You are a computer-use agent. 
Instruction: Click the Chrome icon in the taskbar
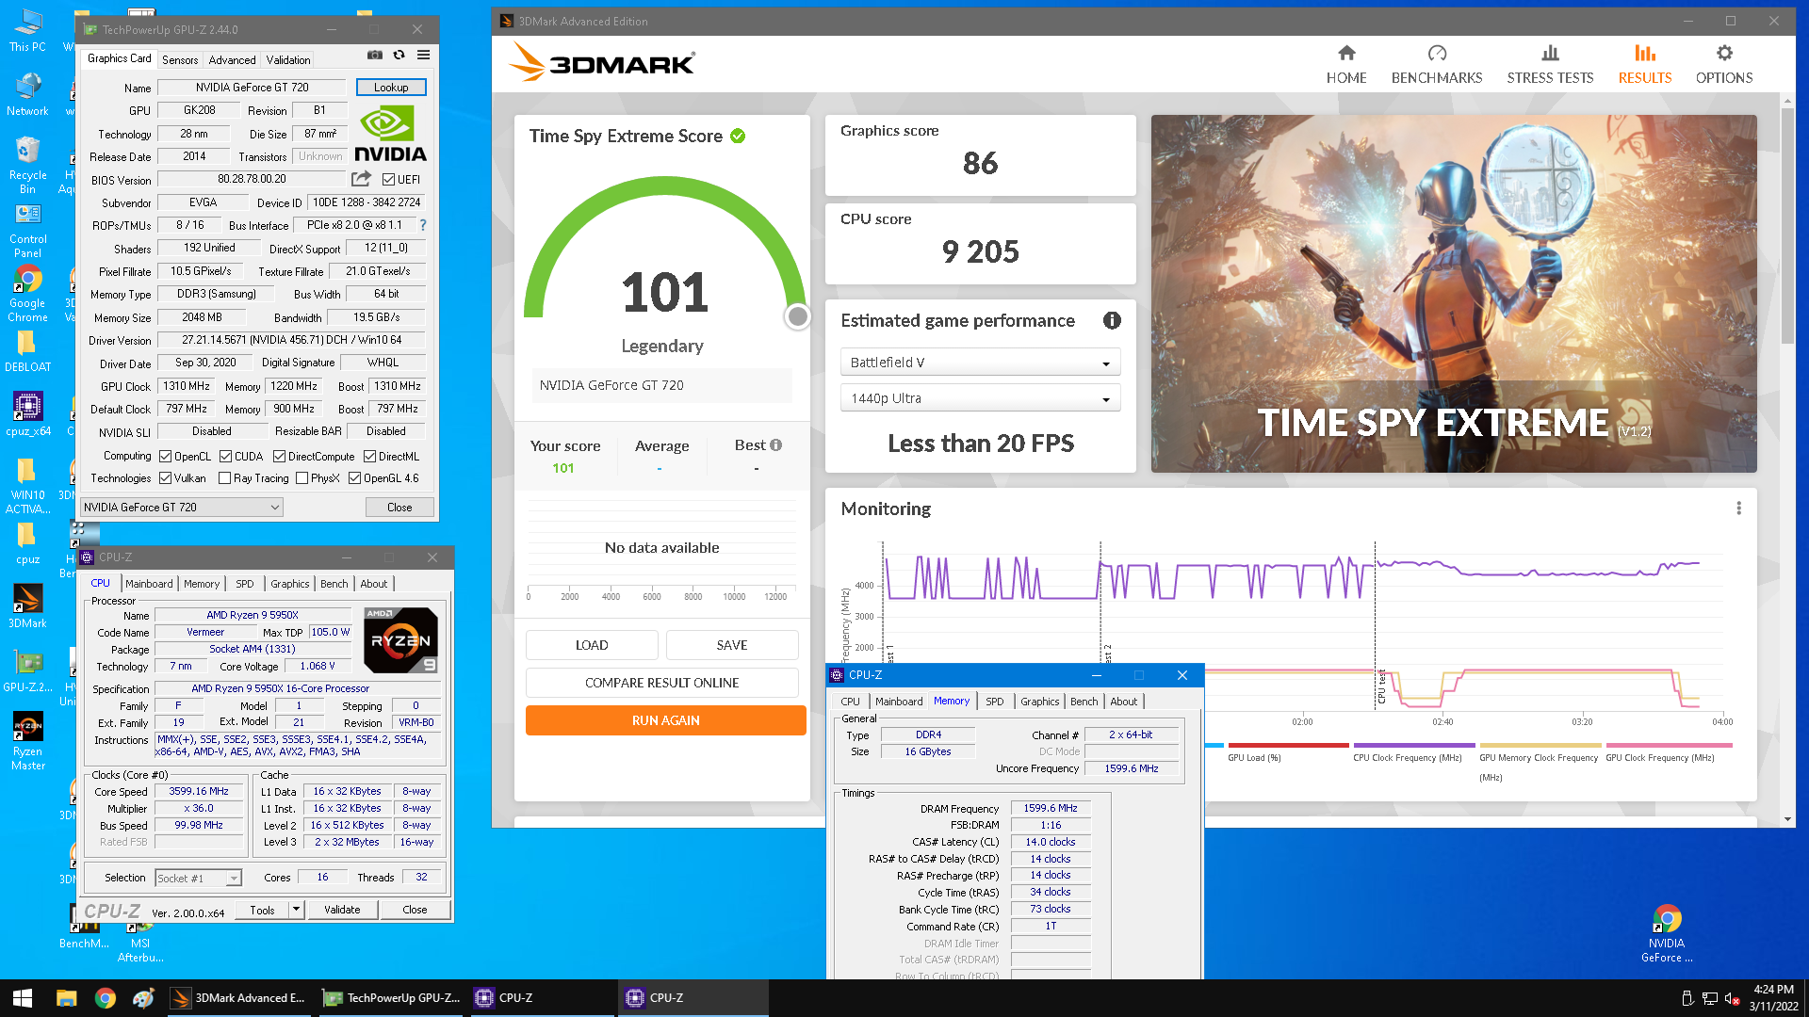pos(106,998)
